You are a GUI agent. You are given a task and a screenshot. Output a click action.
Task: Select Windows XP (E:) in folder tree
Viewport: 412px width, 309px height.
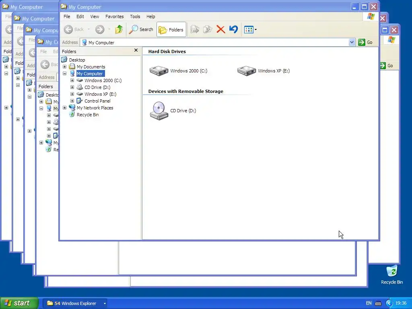[100, 94]
